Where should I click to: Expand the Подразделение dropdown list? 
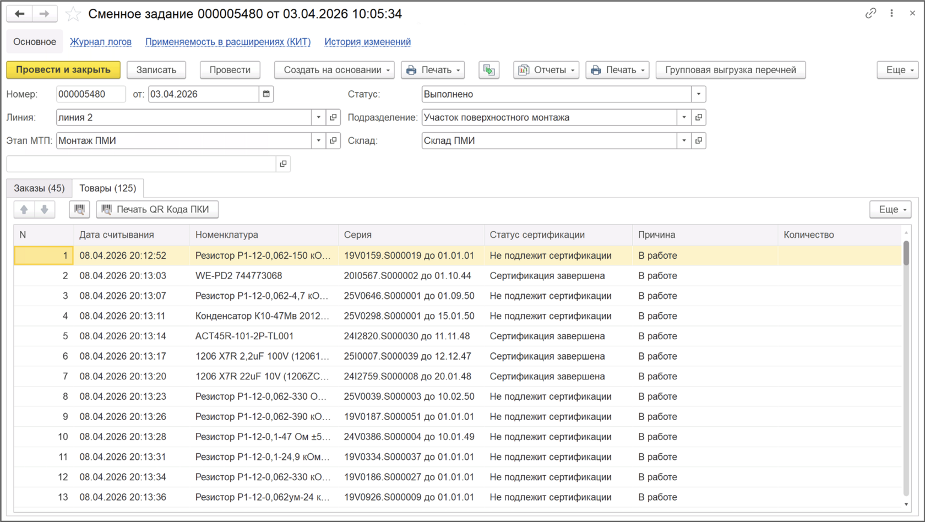684,117
